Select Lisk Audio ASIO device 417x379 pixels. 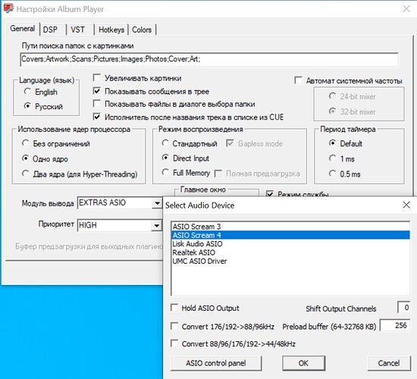point(290,243)
